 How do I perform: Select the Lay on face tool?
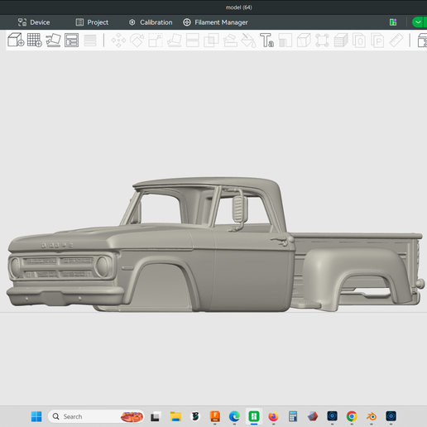point(175,41)
